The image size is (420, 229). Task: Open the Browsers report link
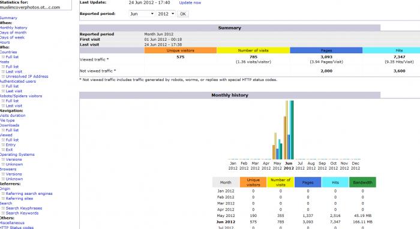click(8, 169)
